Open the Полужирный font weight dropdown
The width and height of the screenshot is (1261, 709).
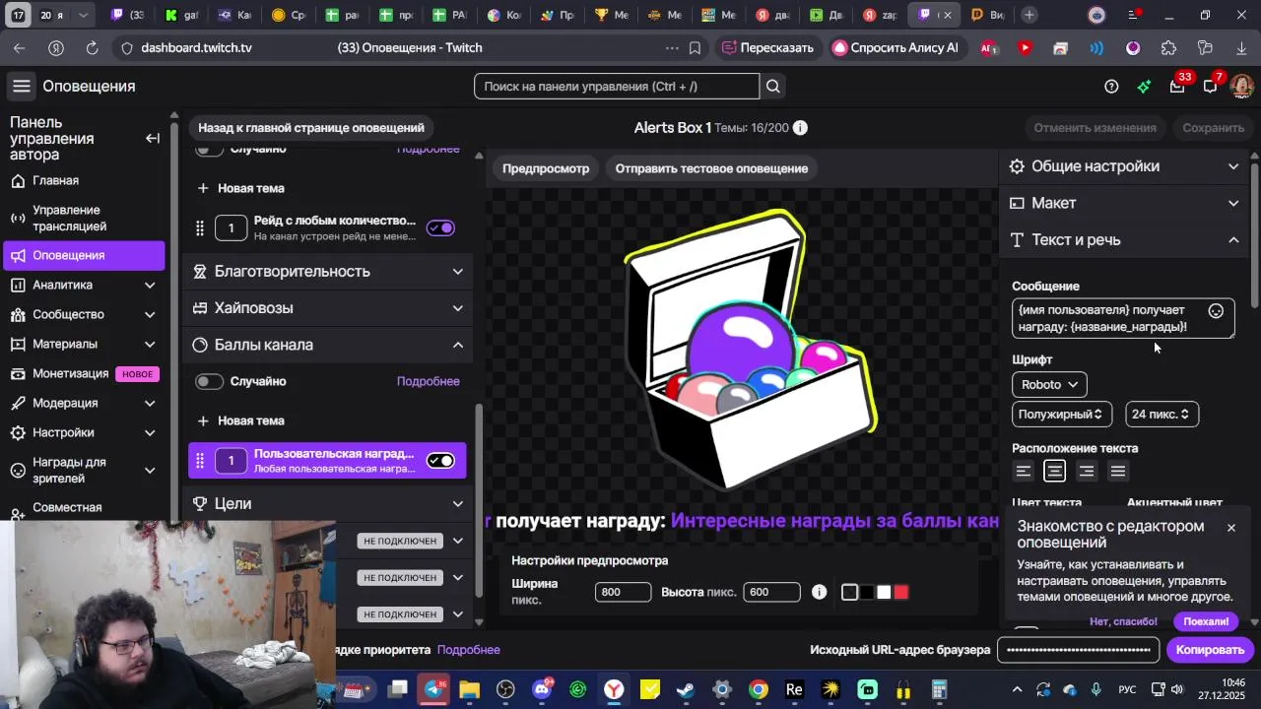tap(1062, 415)
